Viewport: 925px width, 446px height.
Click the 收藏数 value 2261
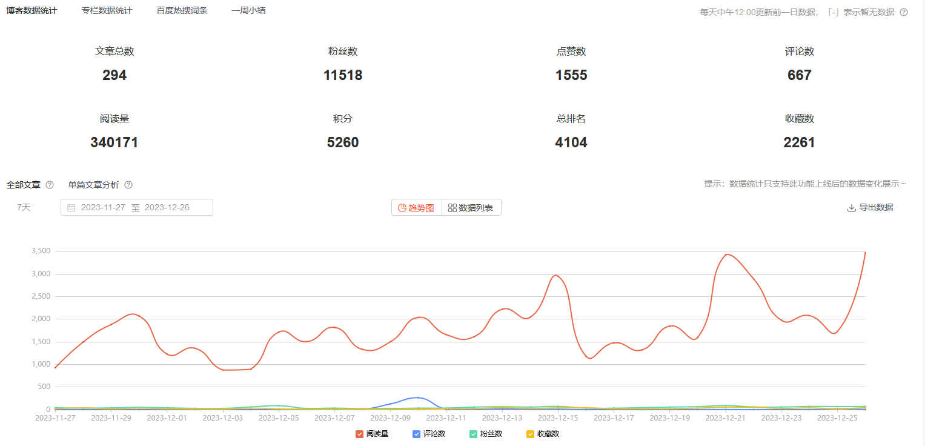point(800,142)
